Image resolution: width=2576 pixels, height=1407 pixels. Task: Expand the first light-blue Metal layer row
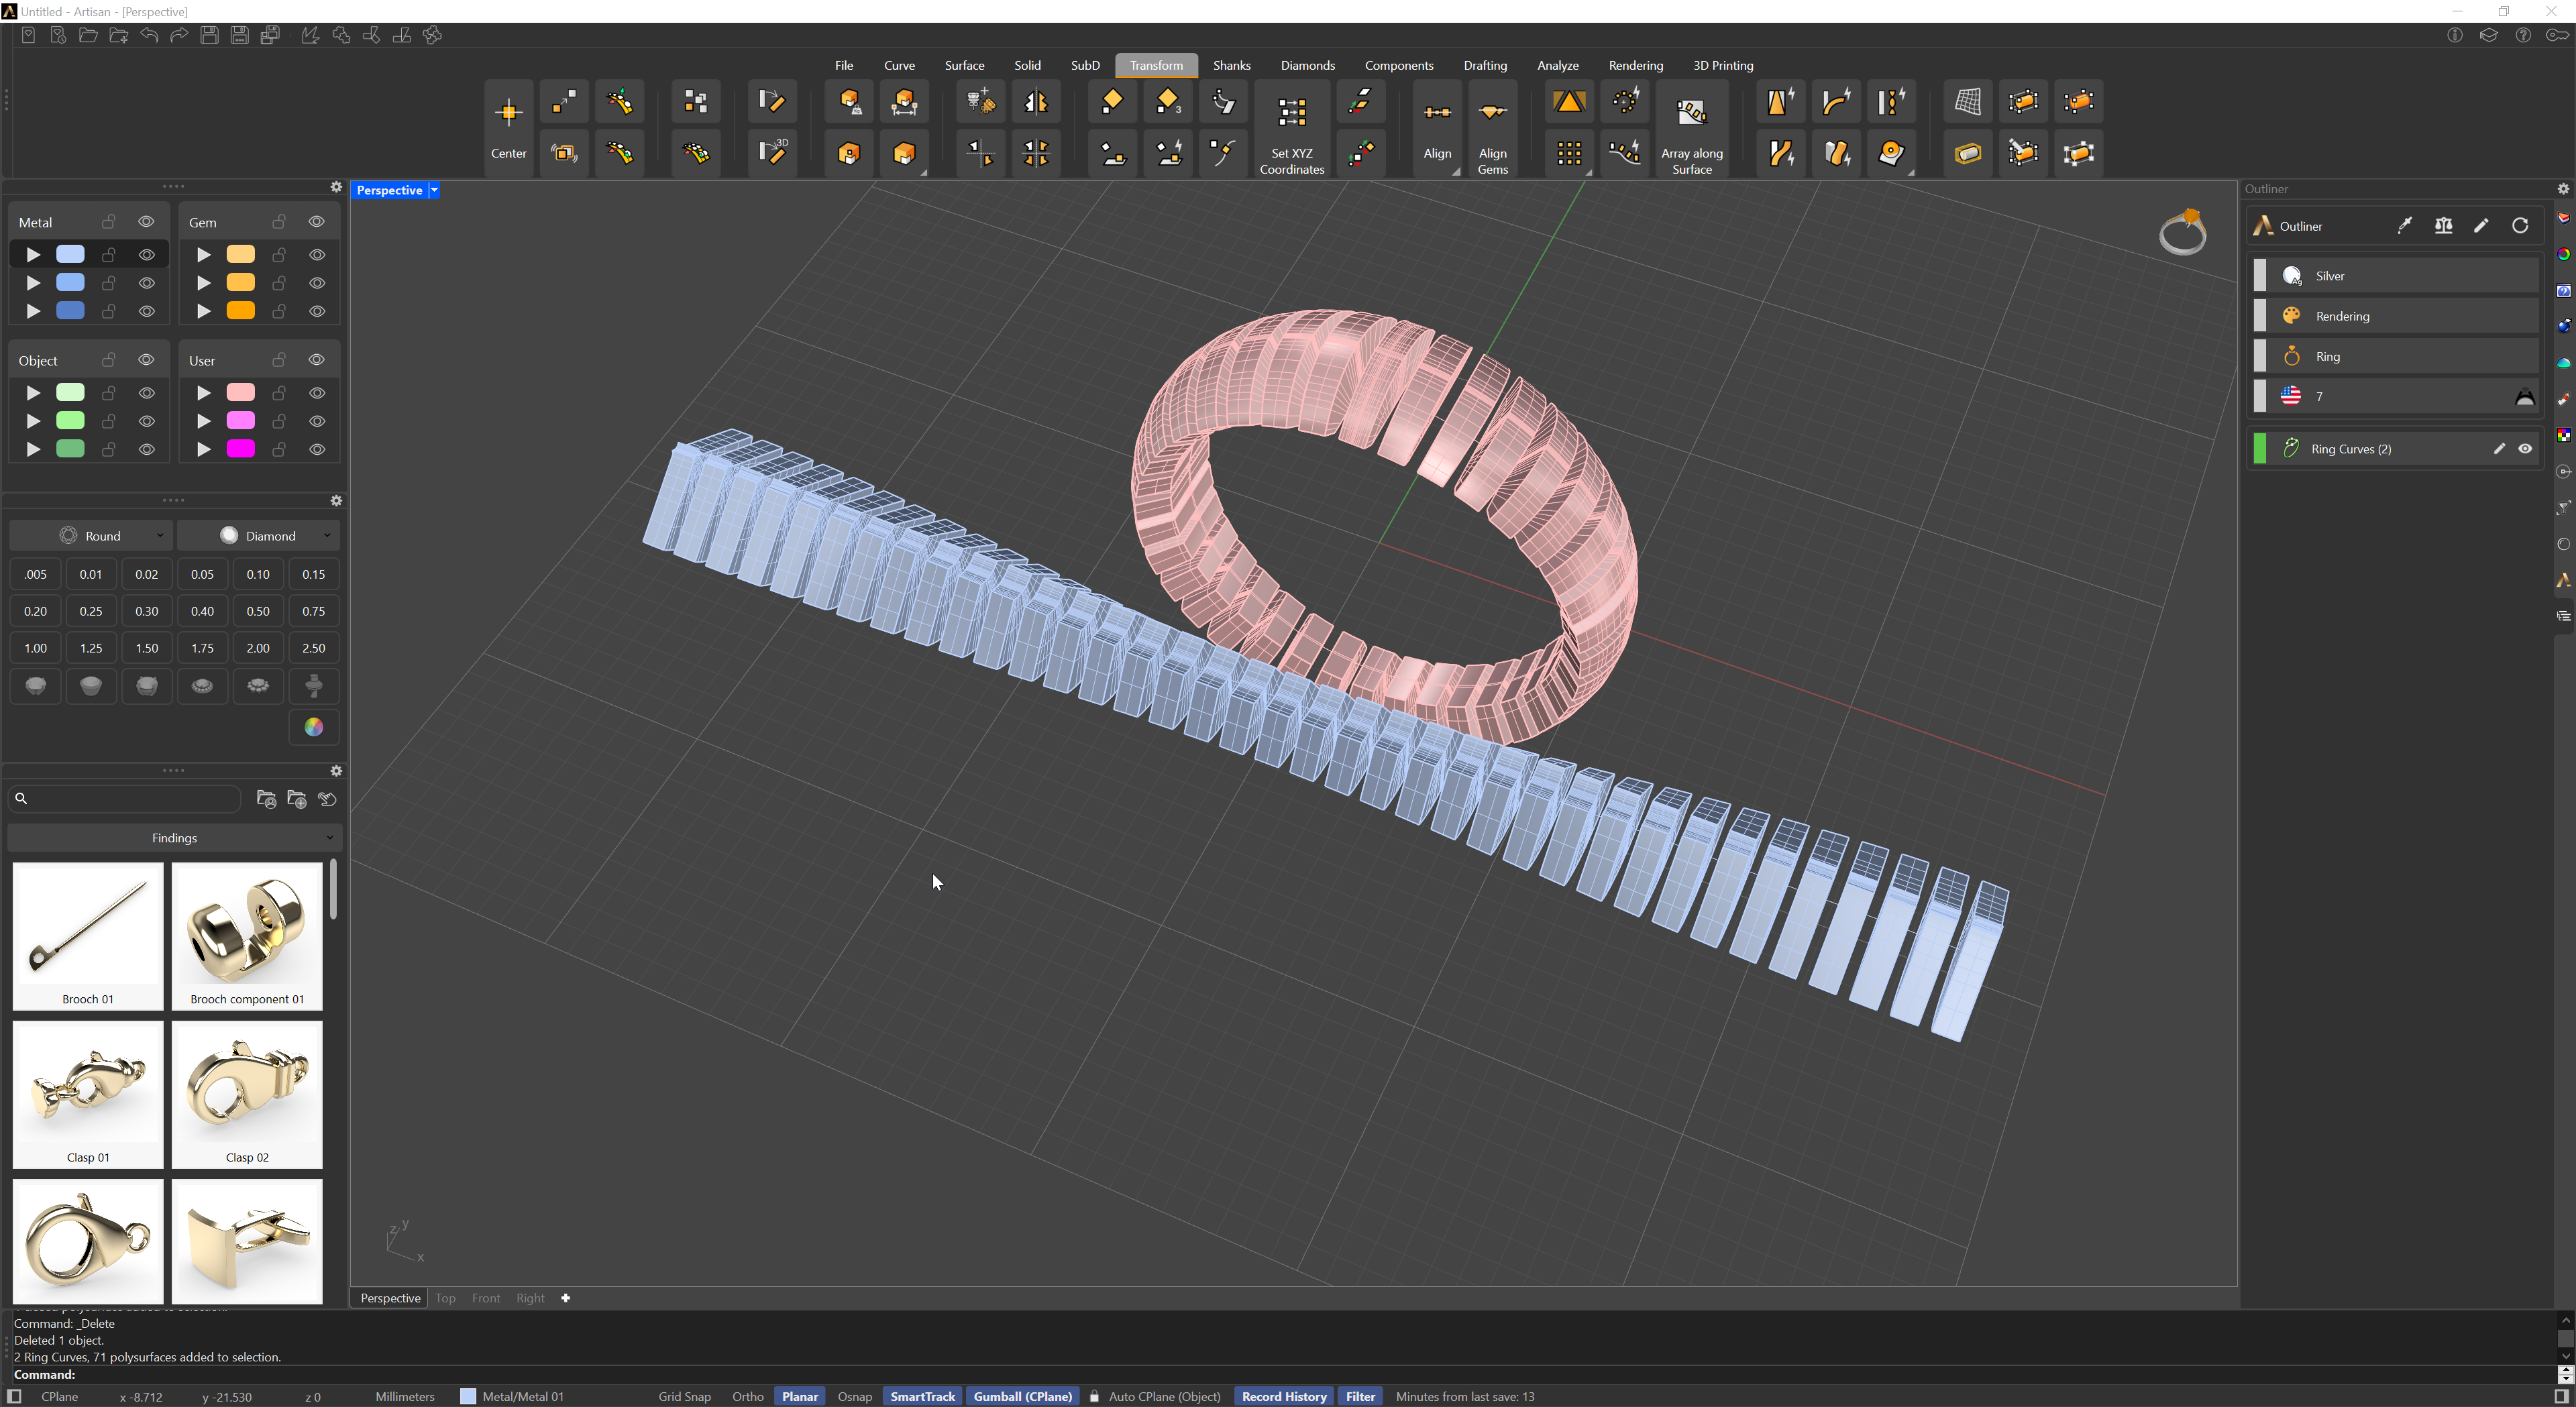33,255
